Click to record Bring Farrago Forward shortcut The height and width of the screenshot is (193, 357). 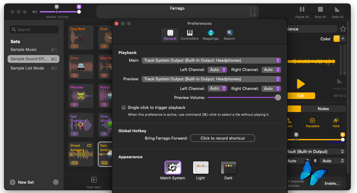point(223,138)
